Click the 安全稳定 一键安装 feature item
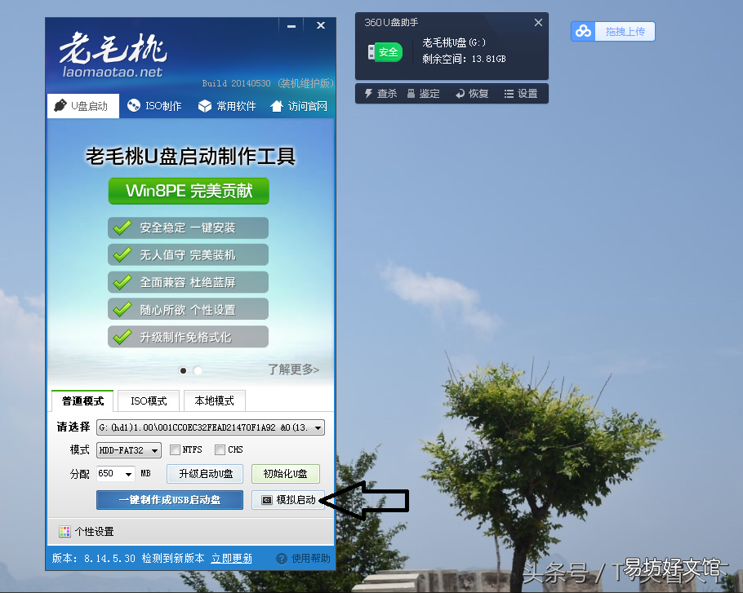 click(188, 228)
